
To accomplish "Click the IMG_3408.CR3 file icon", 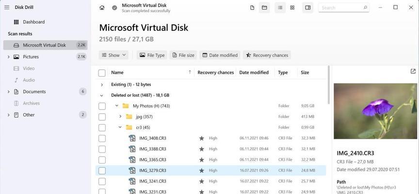I will (132, 138).
